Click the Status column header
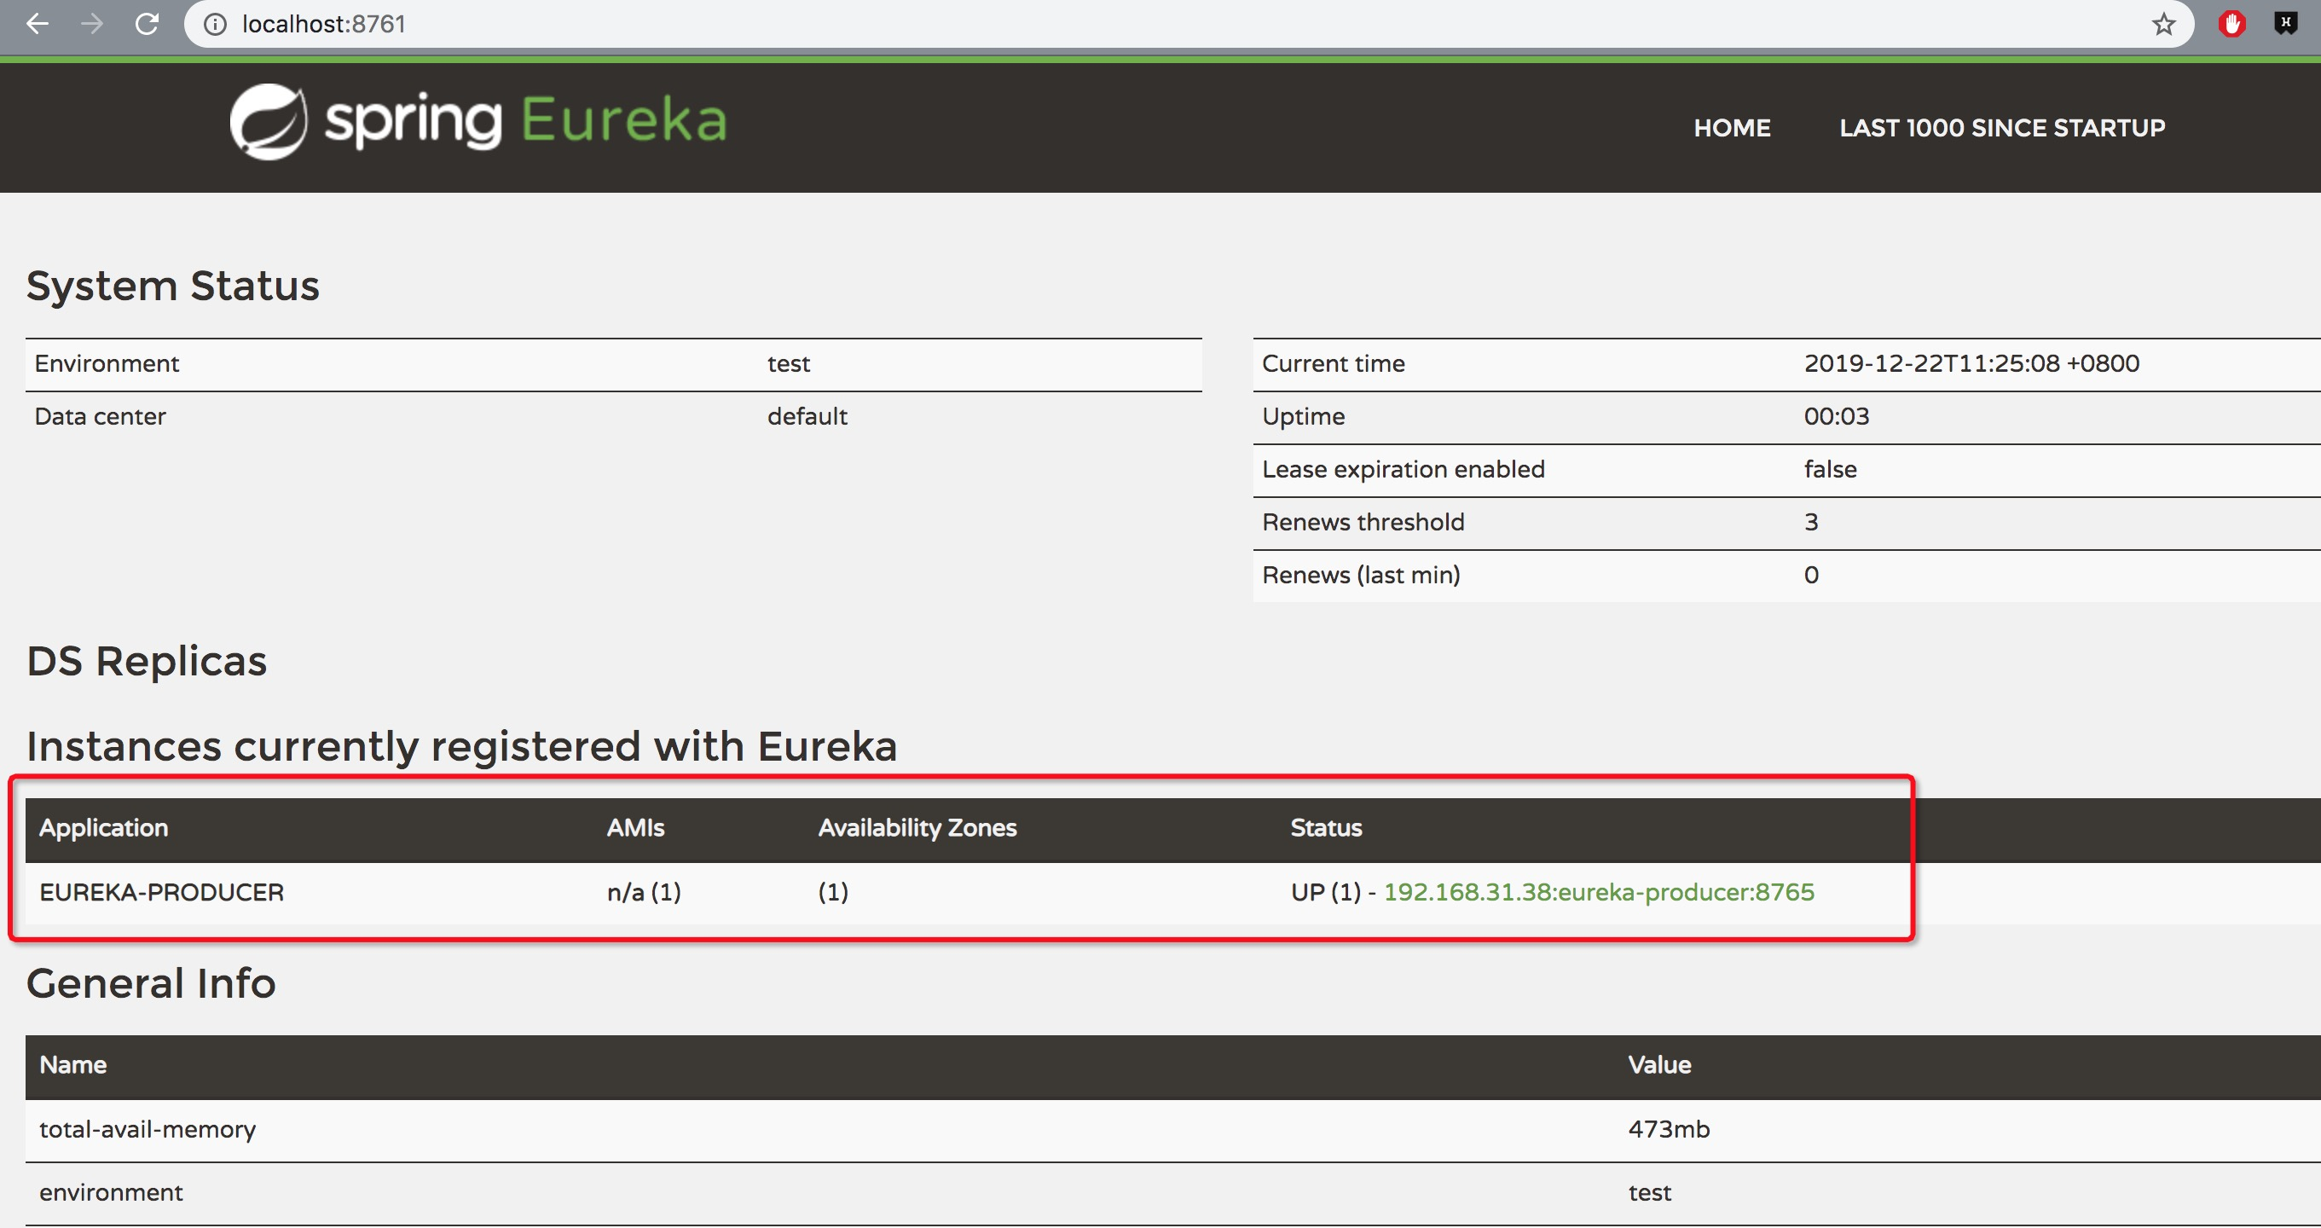The height and width of the screenshot is (1228, 2321). point(1325,828)
